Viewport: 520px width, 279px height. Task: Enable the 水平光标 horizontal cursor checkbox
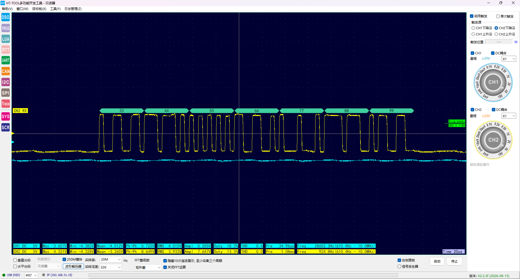(15, 267)
